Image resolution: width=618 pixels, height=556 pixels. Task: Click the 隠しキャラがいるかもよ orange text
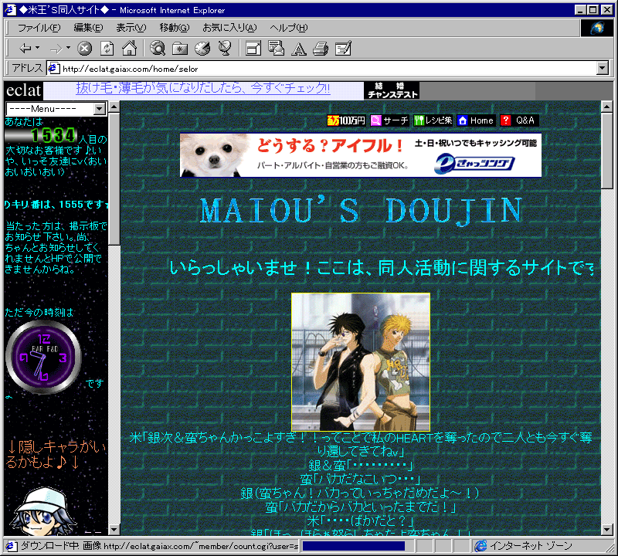(x=56, y=454)
